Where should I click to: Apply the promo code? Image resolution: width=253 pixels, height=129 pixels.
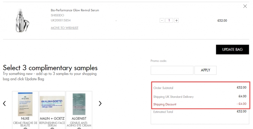click(x=205, y=70)
